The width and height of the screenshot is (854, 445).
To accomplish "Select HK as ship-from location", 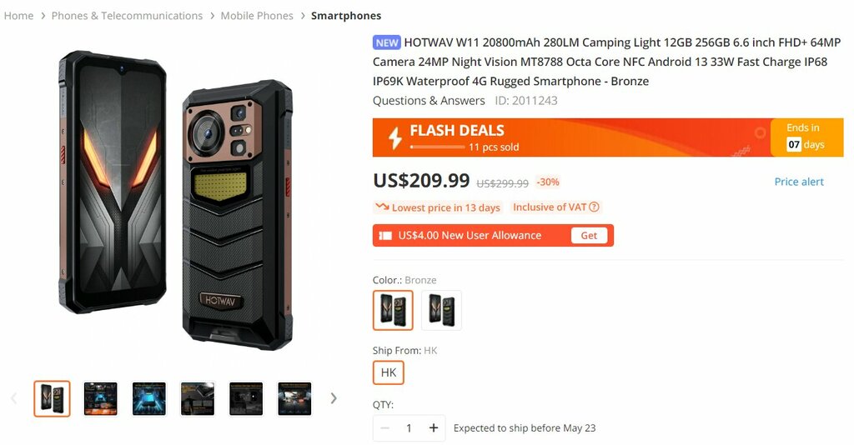I will pos(389,372).
